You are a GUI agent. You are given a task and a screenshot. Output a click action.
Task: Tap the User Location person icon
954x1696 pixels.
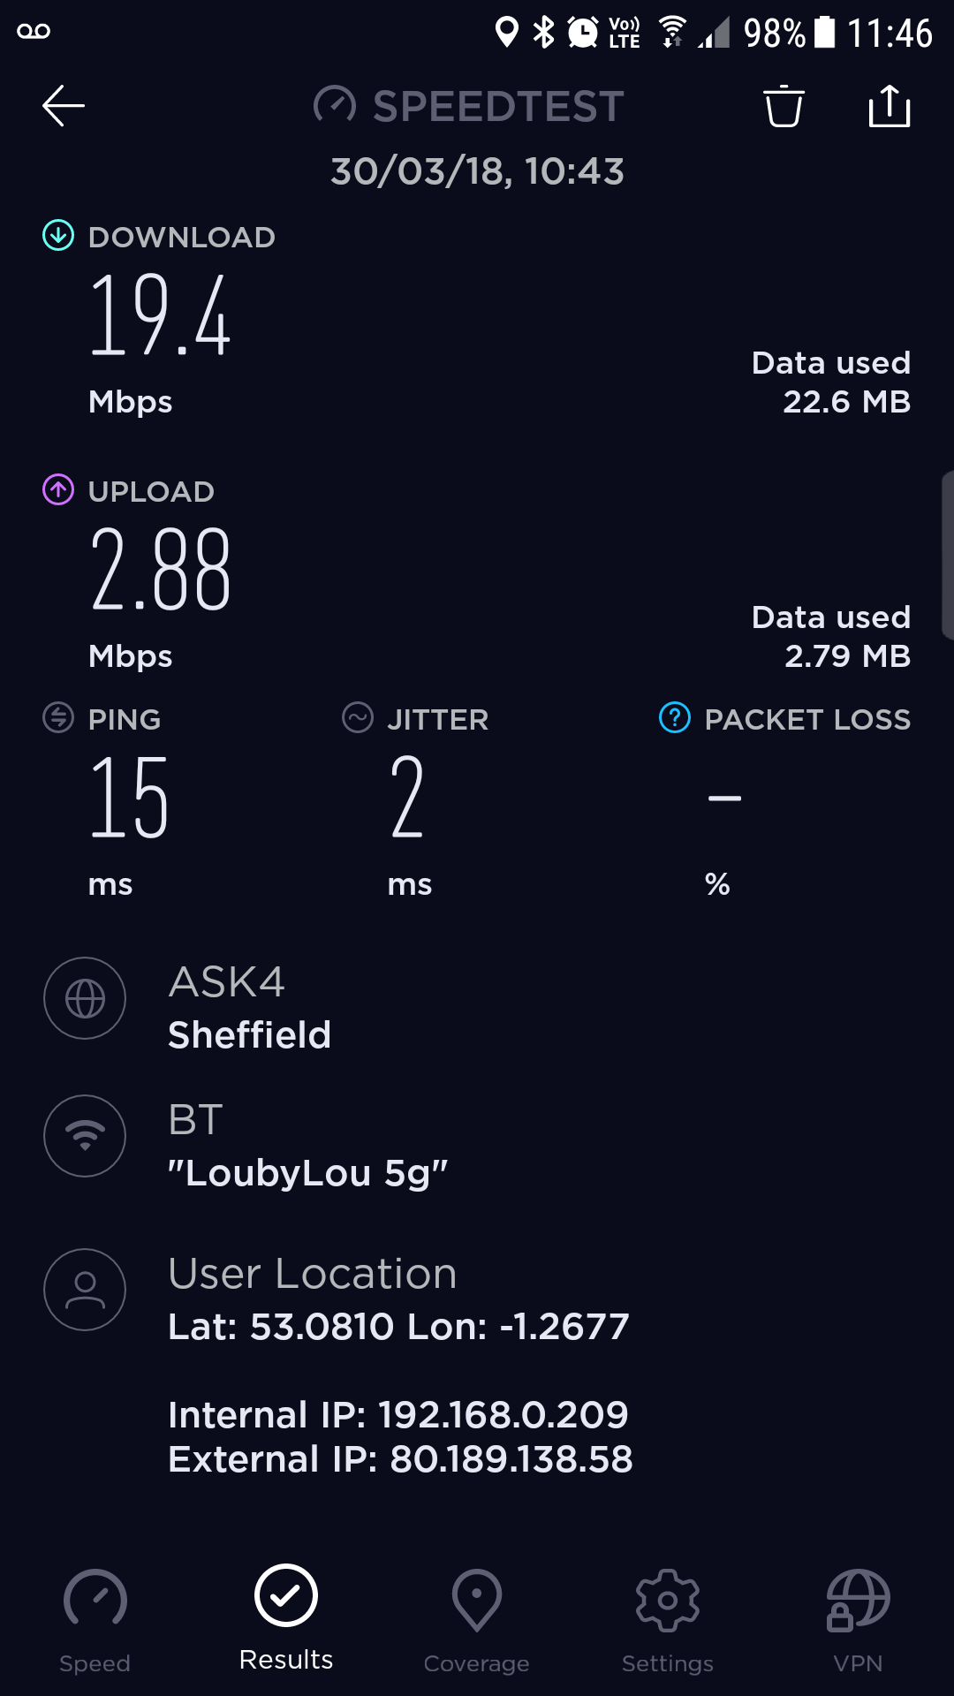(85, 1290)
